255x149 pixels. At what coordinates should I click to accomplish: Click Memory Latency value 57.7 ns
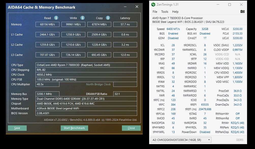click(x=125, y=24)
